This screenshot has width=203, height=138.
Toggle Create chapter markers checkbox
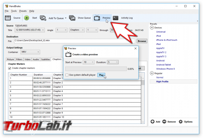(x=9, y=68)
